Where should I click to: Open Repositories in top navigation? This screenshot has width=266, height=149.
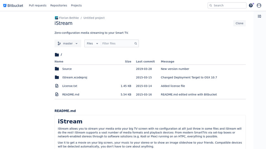59,5
